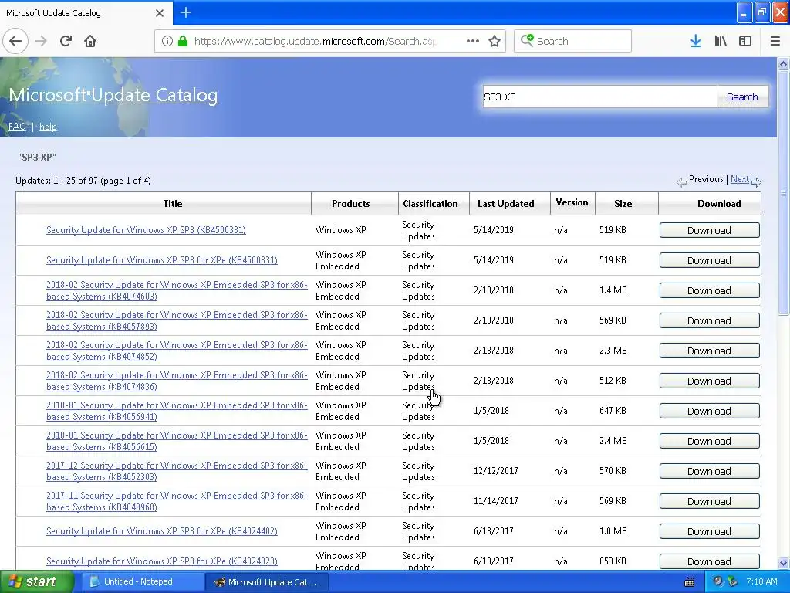Open the KB4074852 update link
The image size is (790, 593).
(177, 351)
